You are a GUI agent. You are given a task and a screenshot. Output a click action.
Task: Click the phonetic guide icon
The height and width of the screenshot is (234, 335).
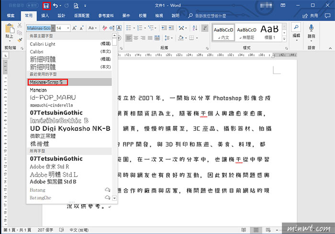click(x=112, y=28)
